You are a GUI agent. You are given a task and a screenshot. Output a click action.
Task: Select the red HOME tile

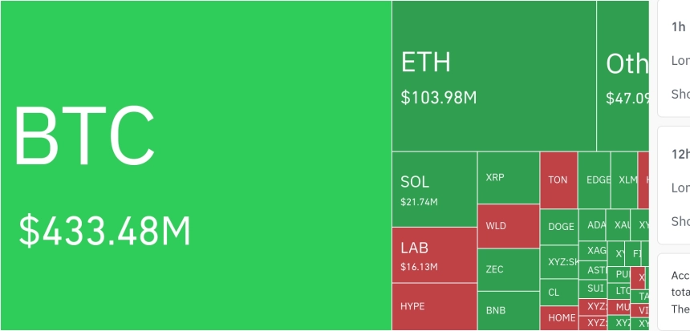559,318
